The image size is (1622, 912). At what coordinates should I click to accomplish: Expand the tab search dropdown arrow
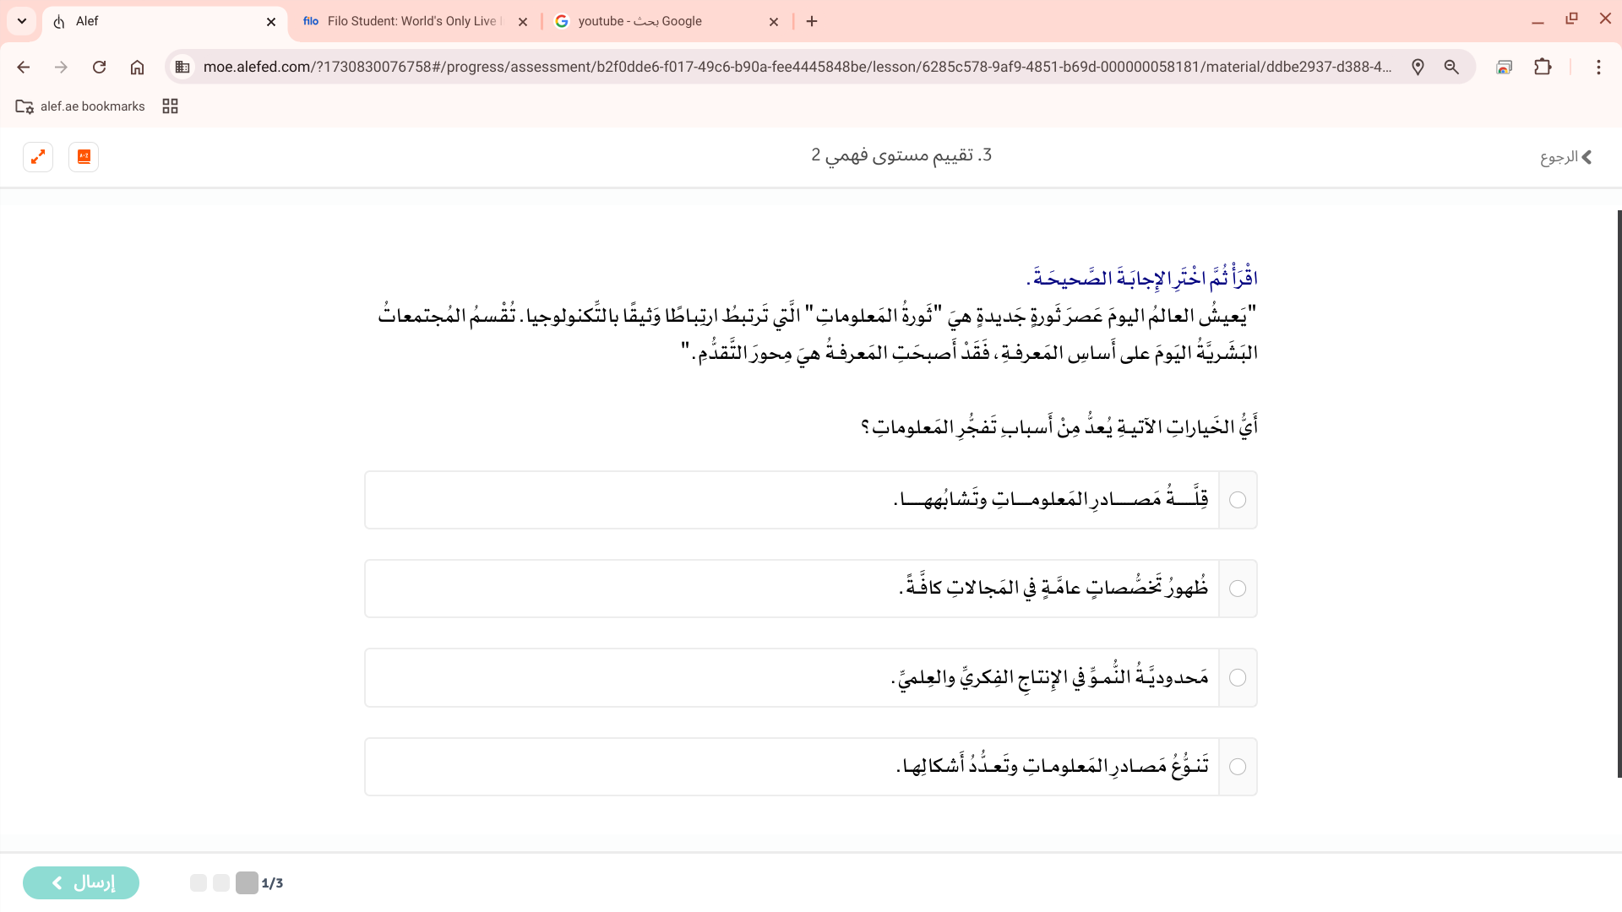tap(22, 21)
